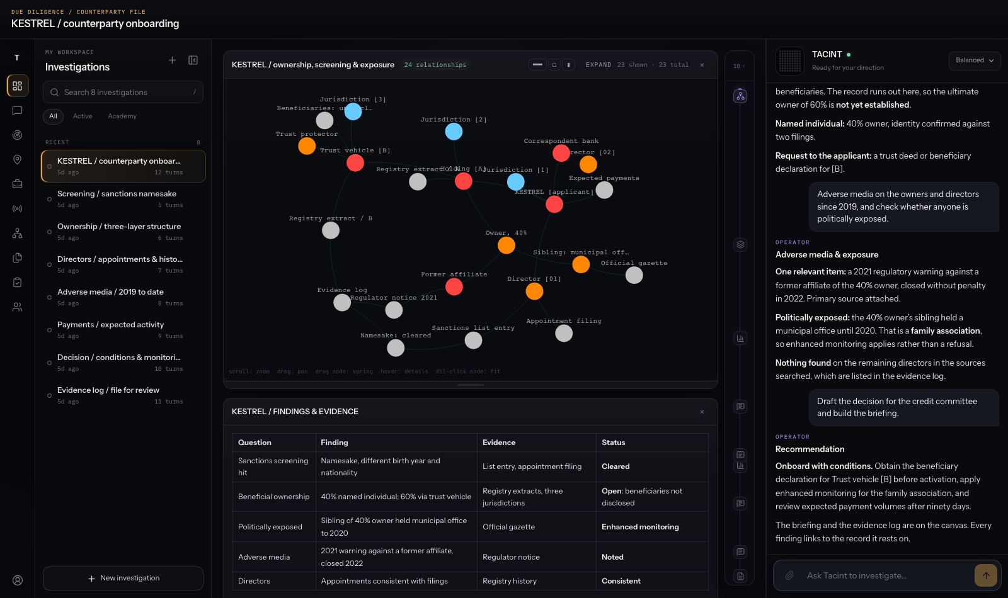This screenshot has height=598, width=1008.
Task: Click the Sanctions list entry gray node
Action: coord(473,341)
